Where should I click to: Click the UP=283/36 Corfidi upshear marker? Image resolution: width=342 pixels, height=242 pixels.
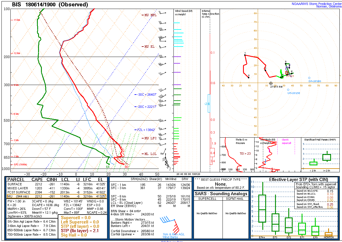coord(288,90)
